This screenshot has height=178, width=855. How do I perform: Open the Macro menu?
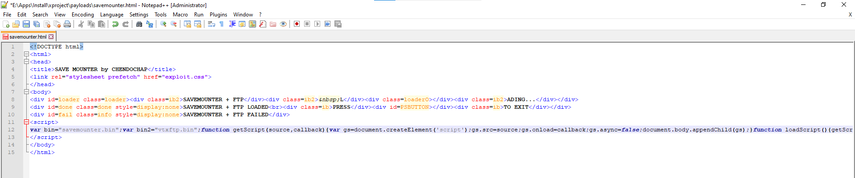180,15
